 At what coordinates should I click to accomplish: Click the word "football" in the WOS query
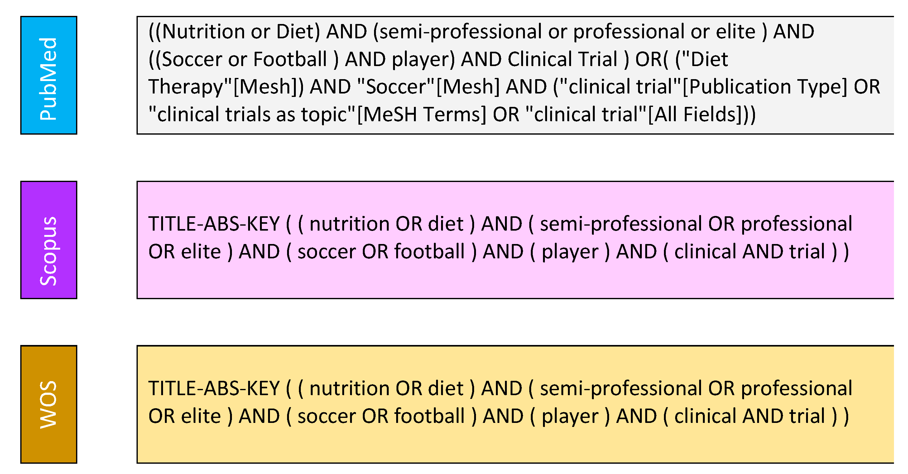point(429,416)
